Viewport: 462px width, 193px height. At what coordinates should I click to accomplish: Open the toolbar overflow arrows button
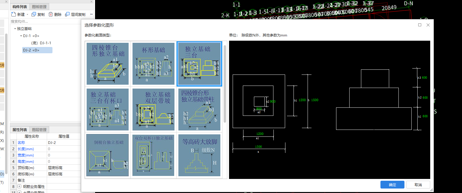[x=91, y=14]
